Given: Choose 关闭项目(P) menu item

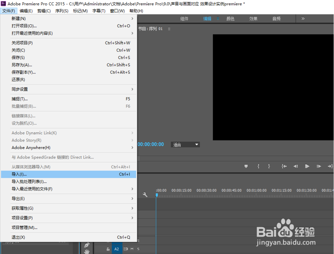Looking at the screenshot, I should 68,43.
